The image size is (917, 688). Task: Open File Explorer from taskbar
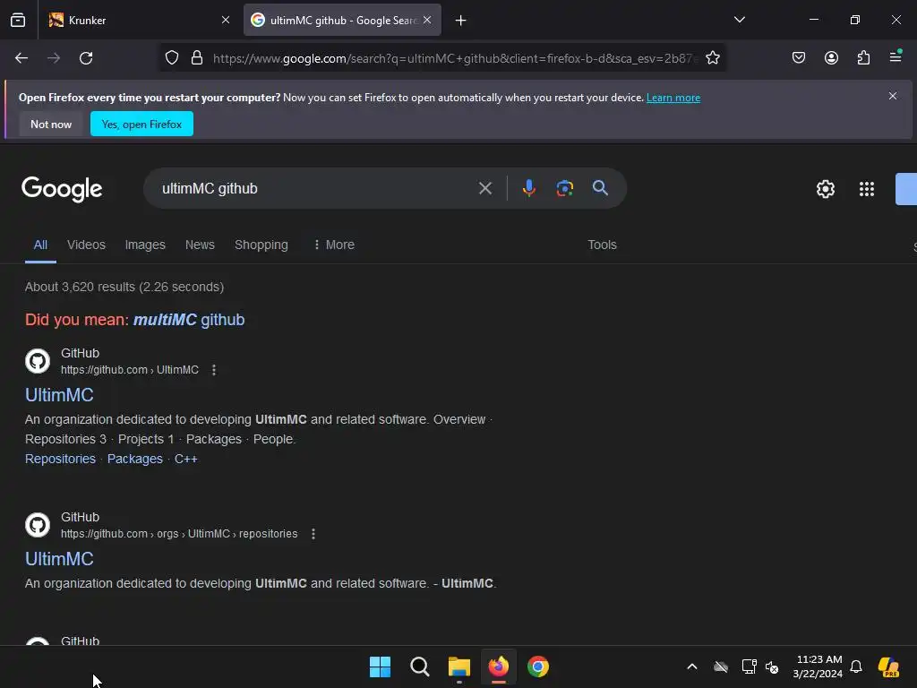[x=459, y=666]
